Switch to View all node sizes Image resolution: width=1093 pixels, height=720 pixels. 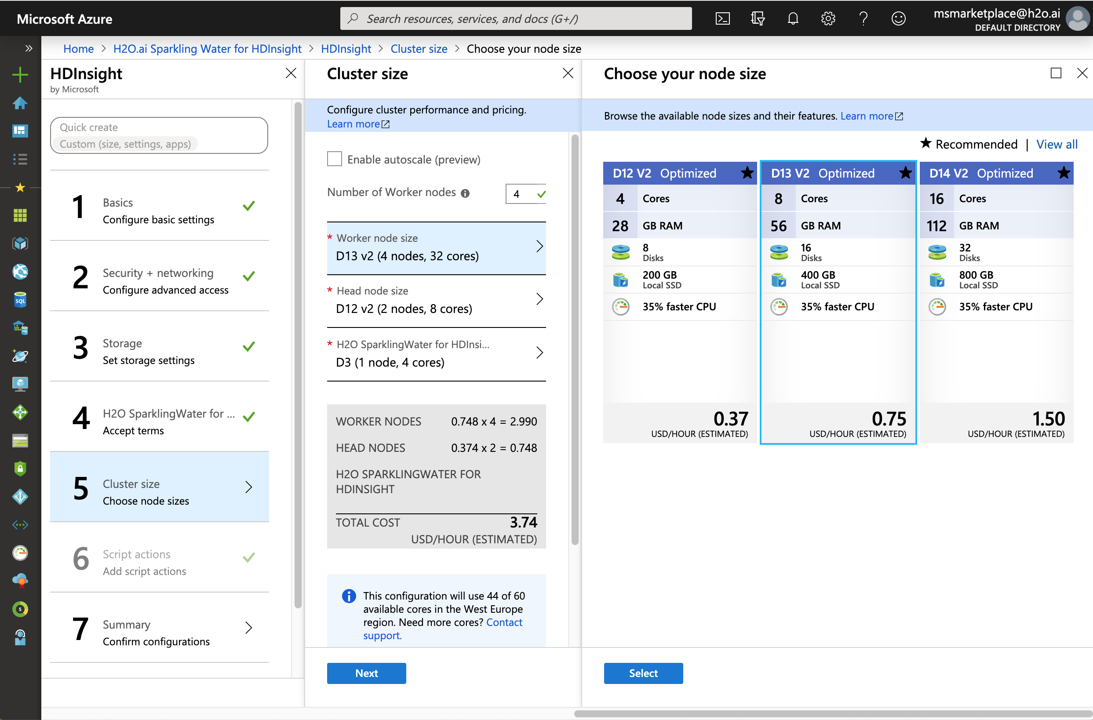[x=1057, y=144]
